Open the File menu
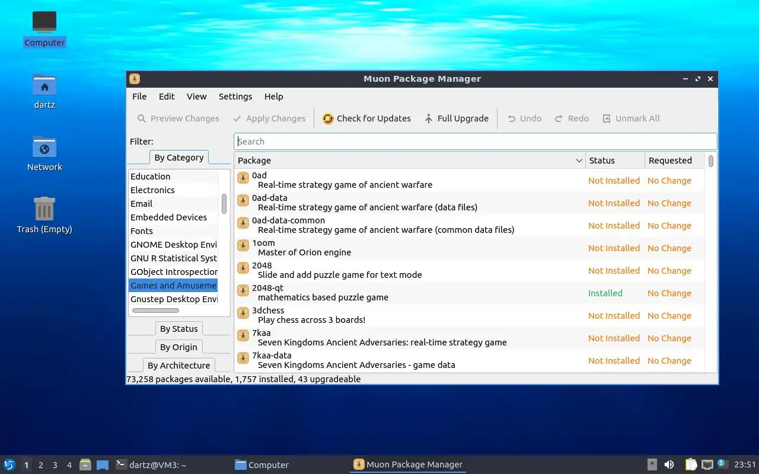Image resolution: width=759 pixels, height=474 pixels. click(x=139, y=97)
